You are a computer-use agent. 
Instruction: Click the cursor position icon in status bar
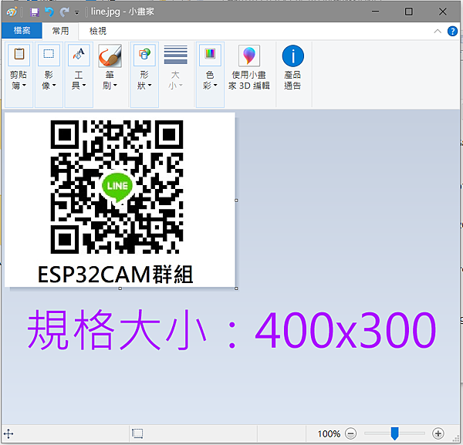pyautogui.click(x=8, y=433)
